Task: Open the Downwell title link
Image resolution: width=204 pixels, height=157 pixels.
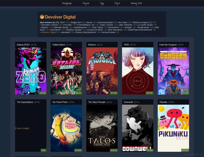Action: coord(128,102)
